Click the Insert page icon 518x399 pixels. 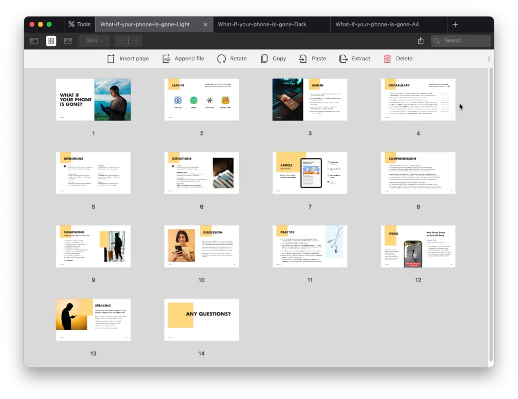(x=111, y=59)
